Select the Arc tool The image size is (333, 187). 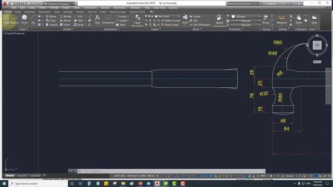33,20
